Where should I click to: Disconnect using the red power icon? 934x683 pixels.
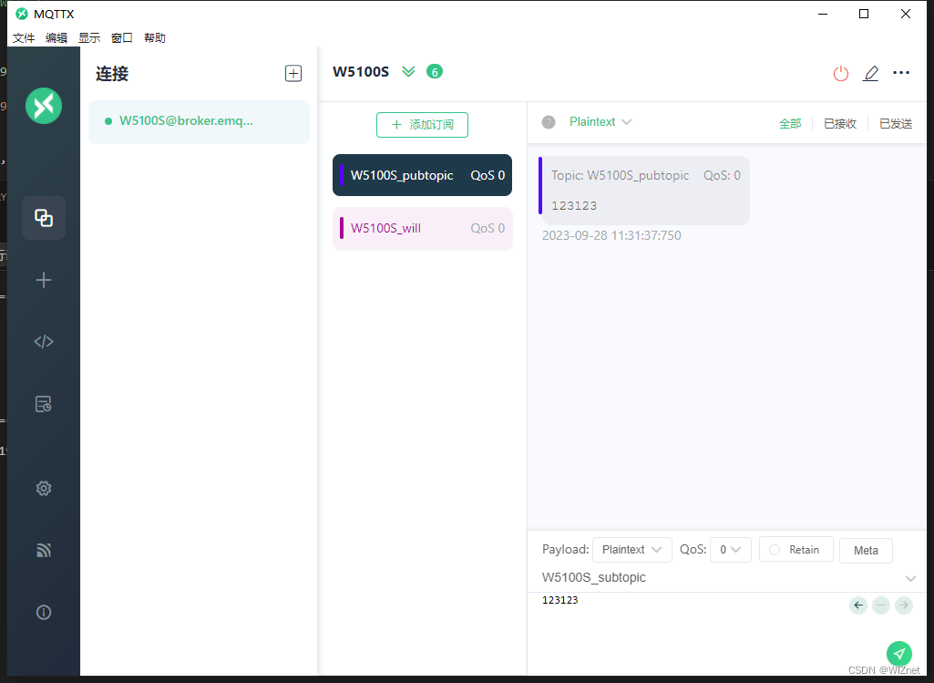tap(840, 73)
